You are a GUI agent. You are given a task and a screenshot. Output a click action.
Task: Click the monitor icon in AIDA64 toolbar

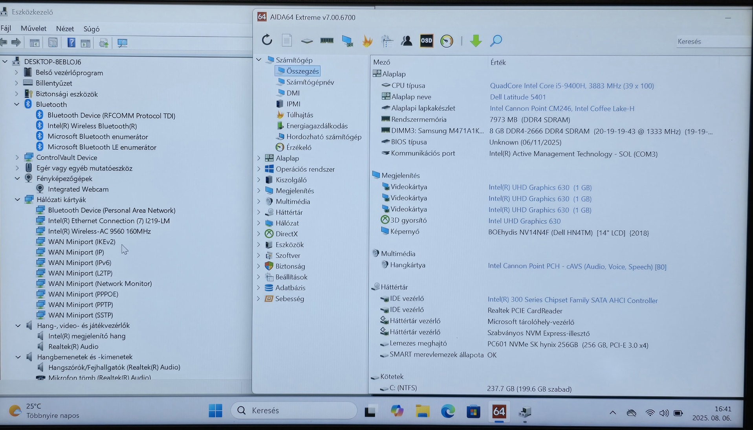pyautogui.click(x=347, y=41)
